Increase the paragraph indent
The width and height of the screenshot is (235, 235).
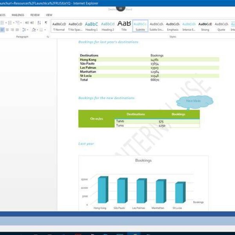point(32,23)
